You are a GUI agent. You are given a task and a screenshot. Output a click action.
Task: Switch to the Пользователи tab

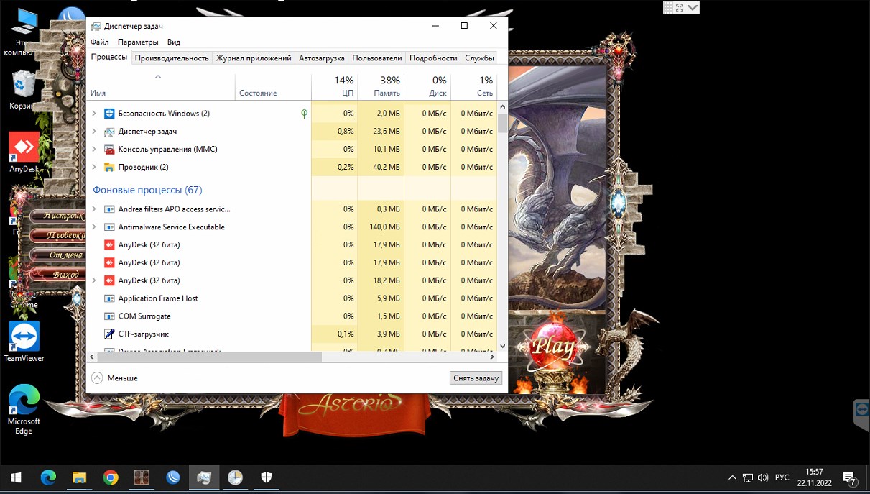point(377,58)
